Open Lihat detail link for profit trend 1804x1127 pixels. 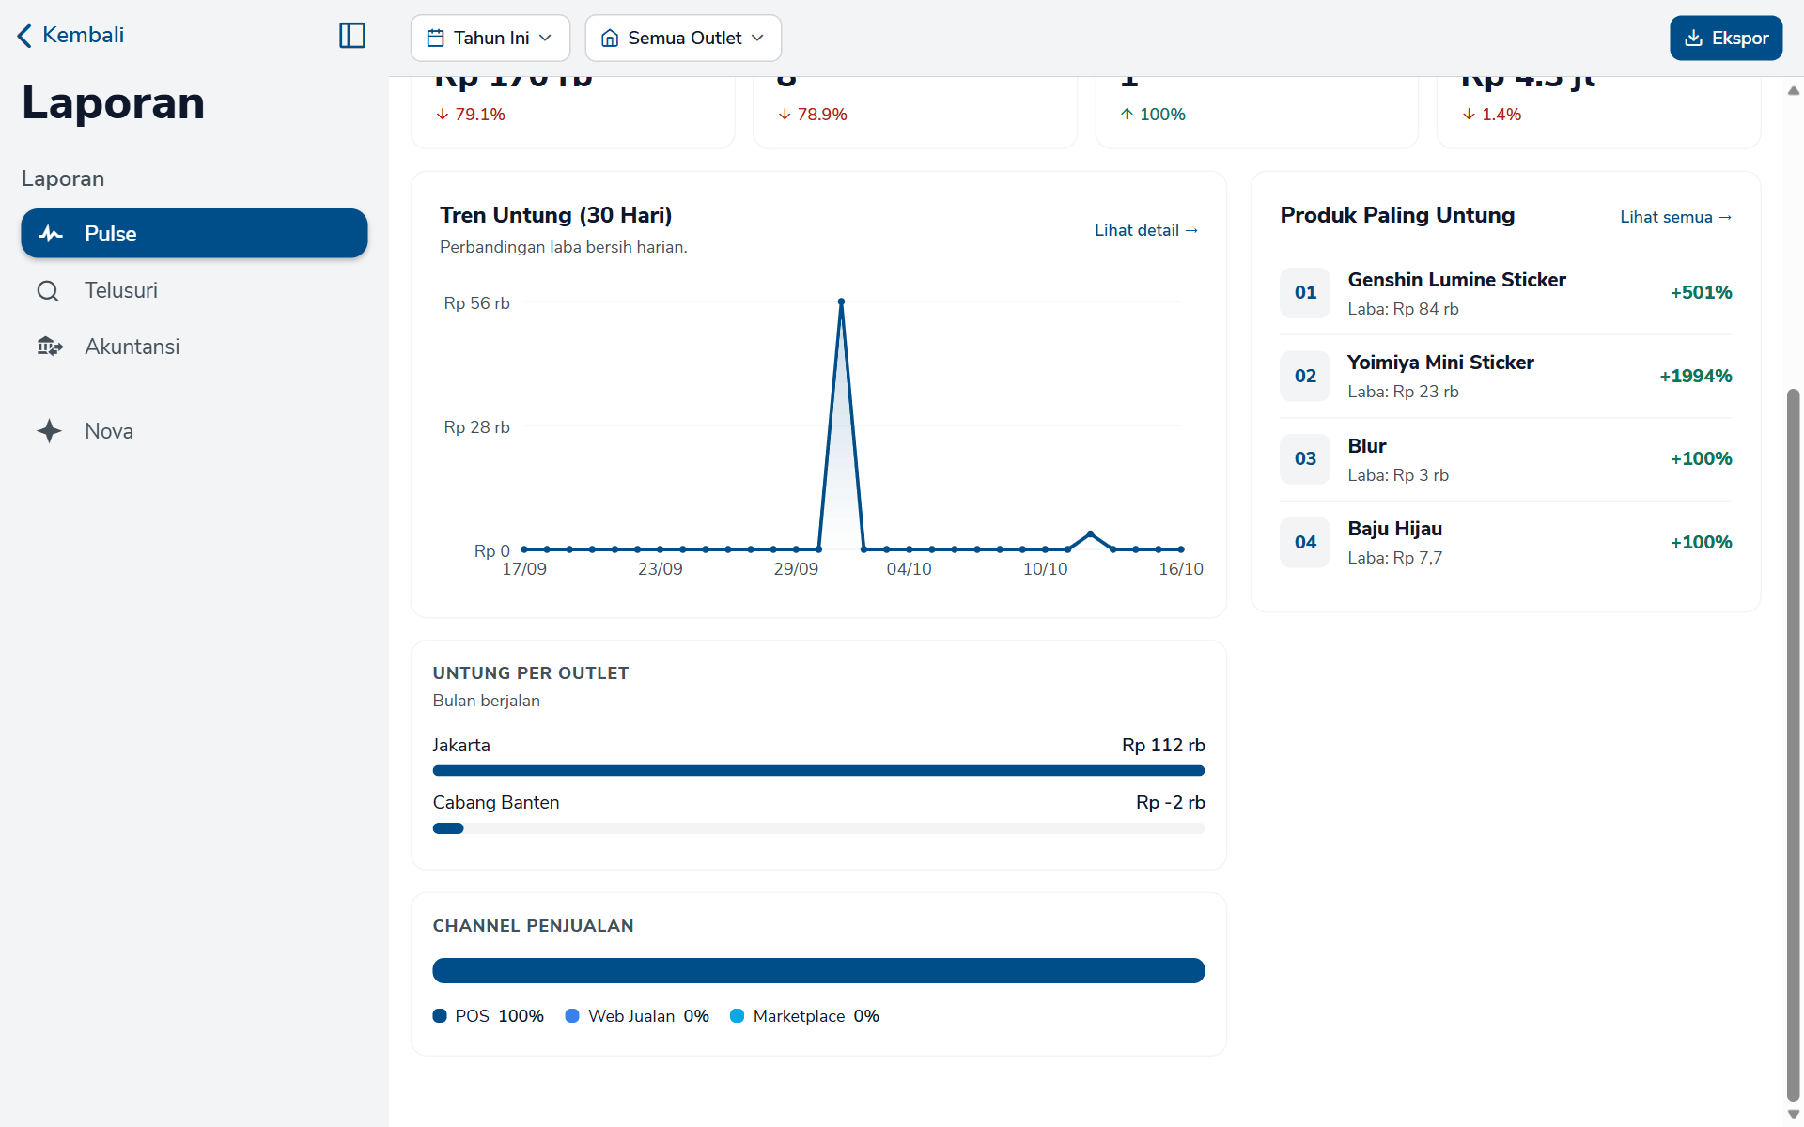pyautogui.click(x=1146, y=230)
